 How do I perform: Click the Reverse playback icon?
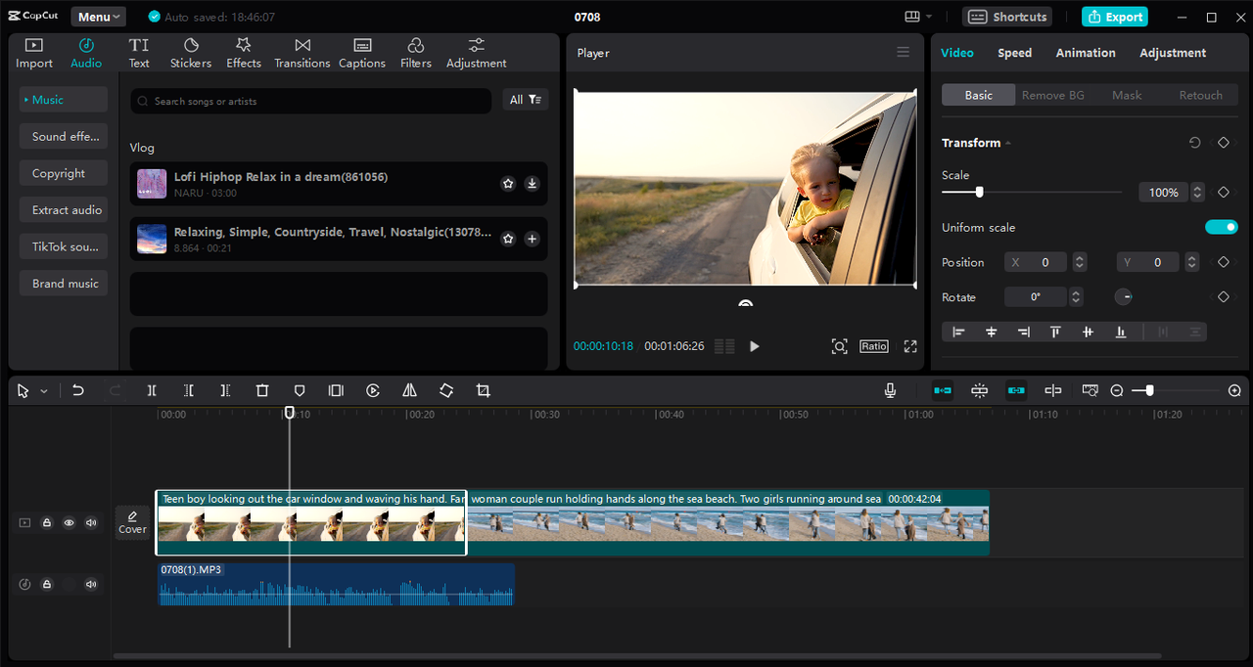click(373, 390)
